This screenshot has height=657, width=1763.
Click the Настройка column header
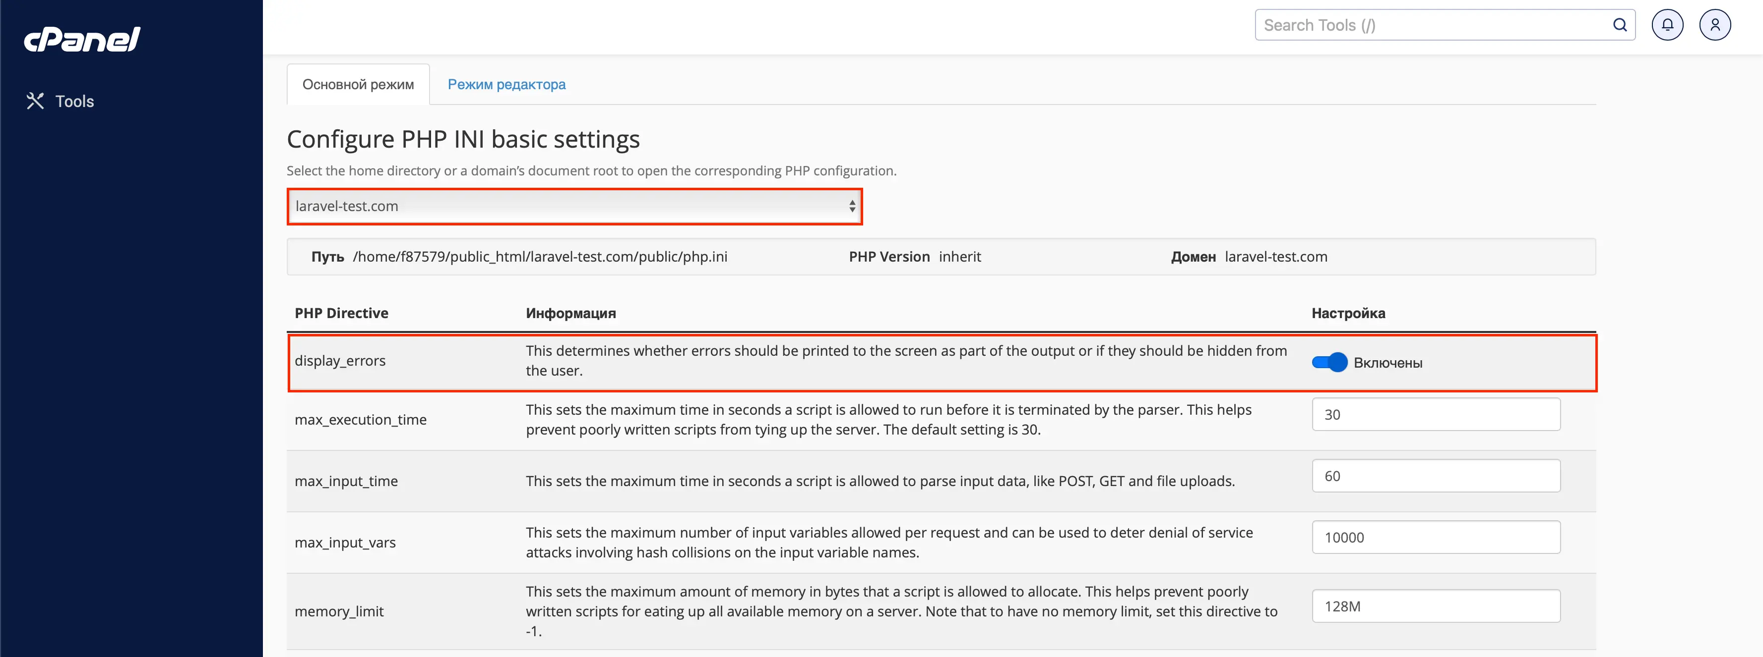point(1348,313)
